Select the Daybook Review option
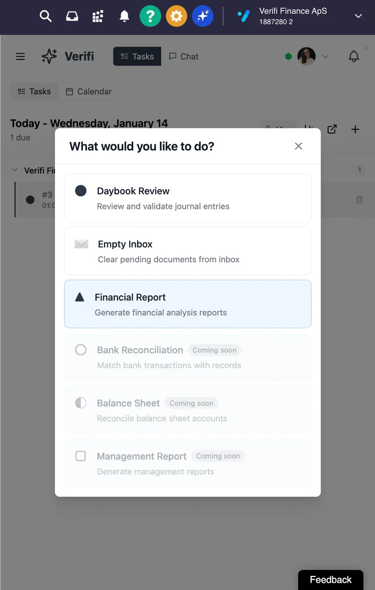 (x=188, y=198)
